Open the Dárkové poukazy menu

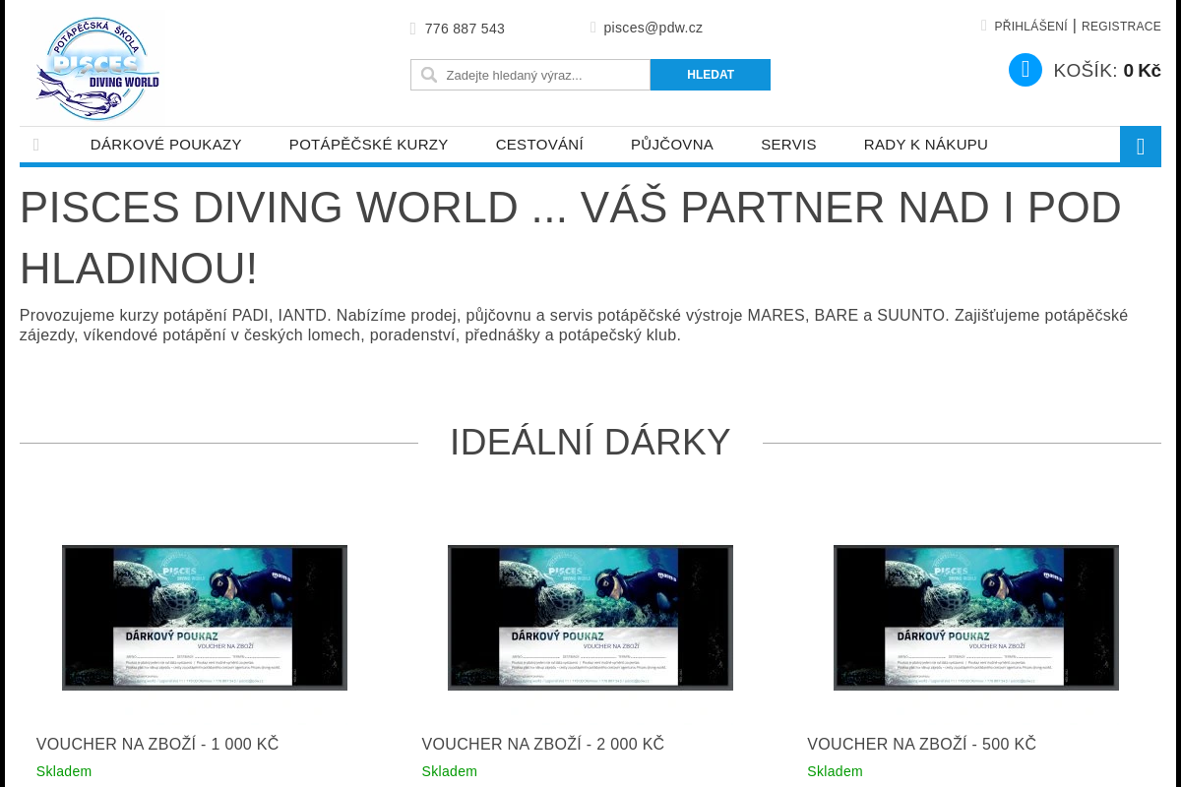[166, 145]
